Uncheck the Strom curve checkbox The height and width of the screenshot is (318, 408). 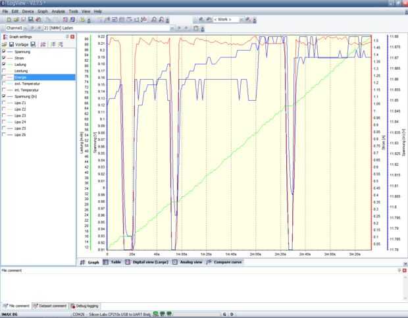coord(4,58)
